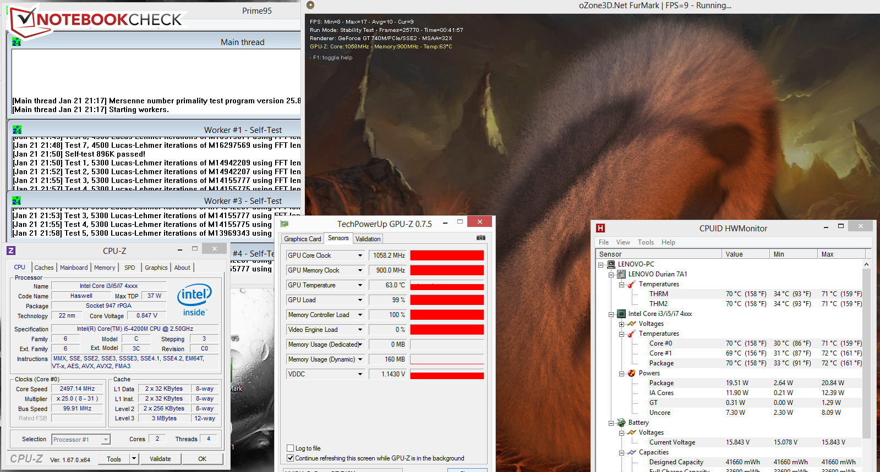Enable the Log to file checkbox
This screenshot has width=880, height=472.
pos(291,448)
